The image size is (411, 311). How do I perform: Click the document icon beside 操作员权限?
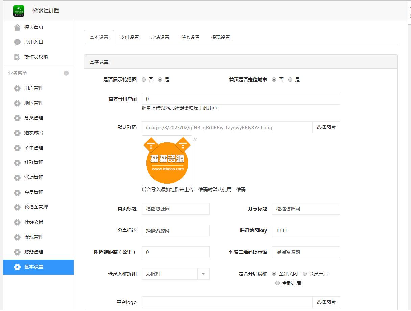pyautogui.click(x=17, y=57)
